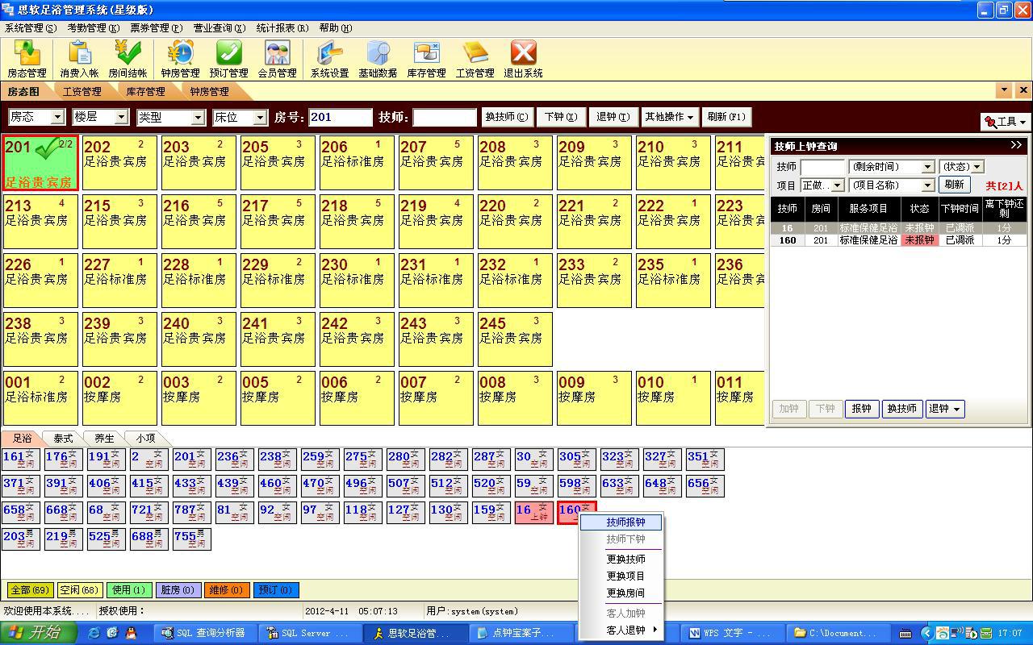Click the 钟房管理 clock icon
This screenshot has width=1033, height=645.
(180, 59)
